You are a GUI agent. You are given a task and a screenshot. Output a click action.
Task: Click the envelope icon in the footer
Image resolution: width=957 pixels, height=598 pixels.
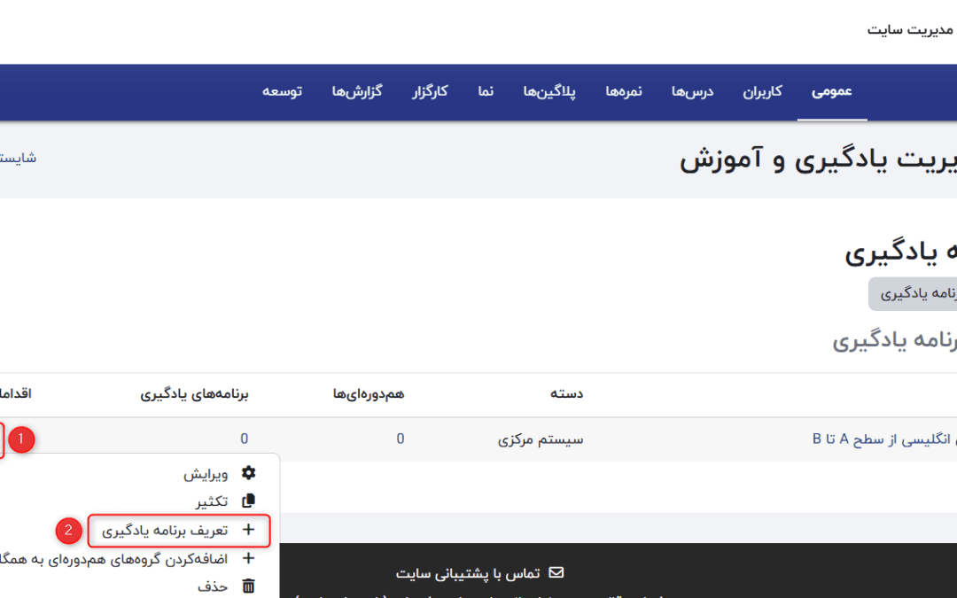556,573
